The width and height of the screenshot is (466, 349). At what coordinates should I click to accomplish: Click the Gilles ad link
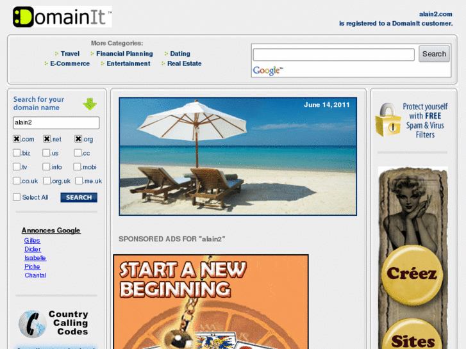tap(32, 241)
